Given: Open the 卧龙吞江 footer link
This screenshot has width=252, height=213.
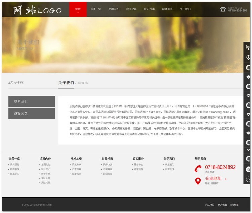Looking at the screenshot, I should click(15, 174).
